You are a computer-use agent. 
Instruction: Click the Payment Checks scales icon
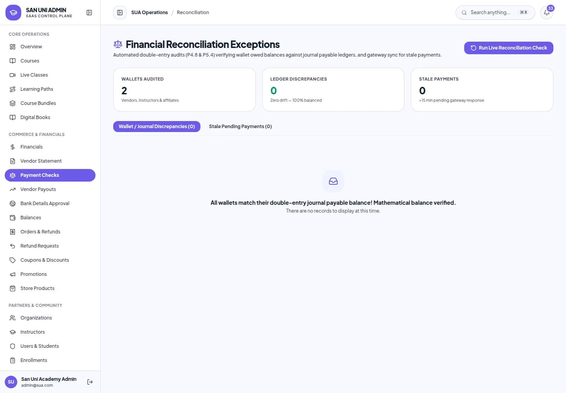click(x=13, y=175)
